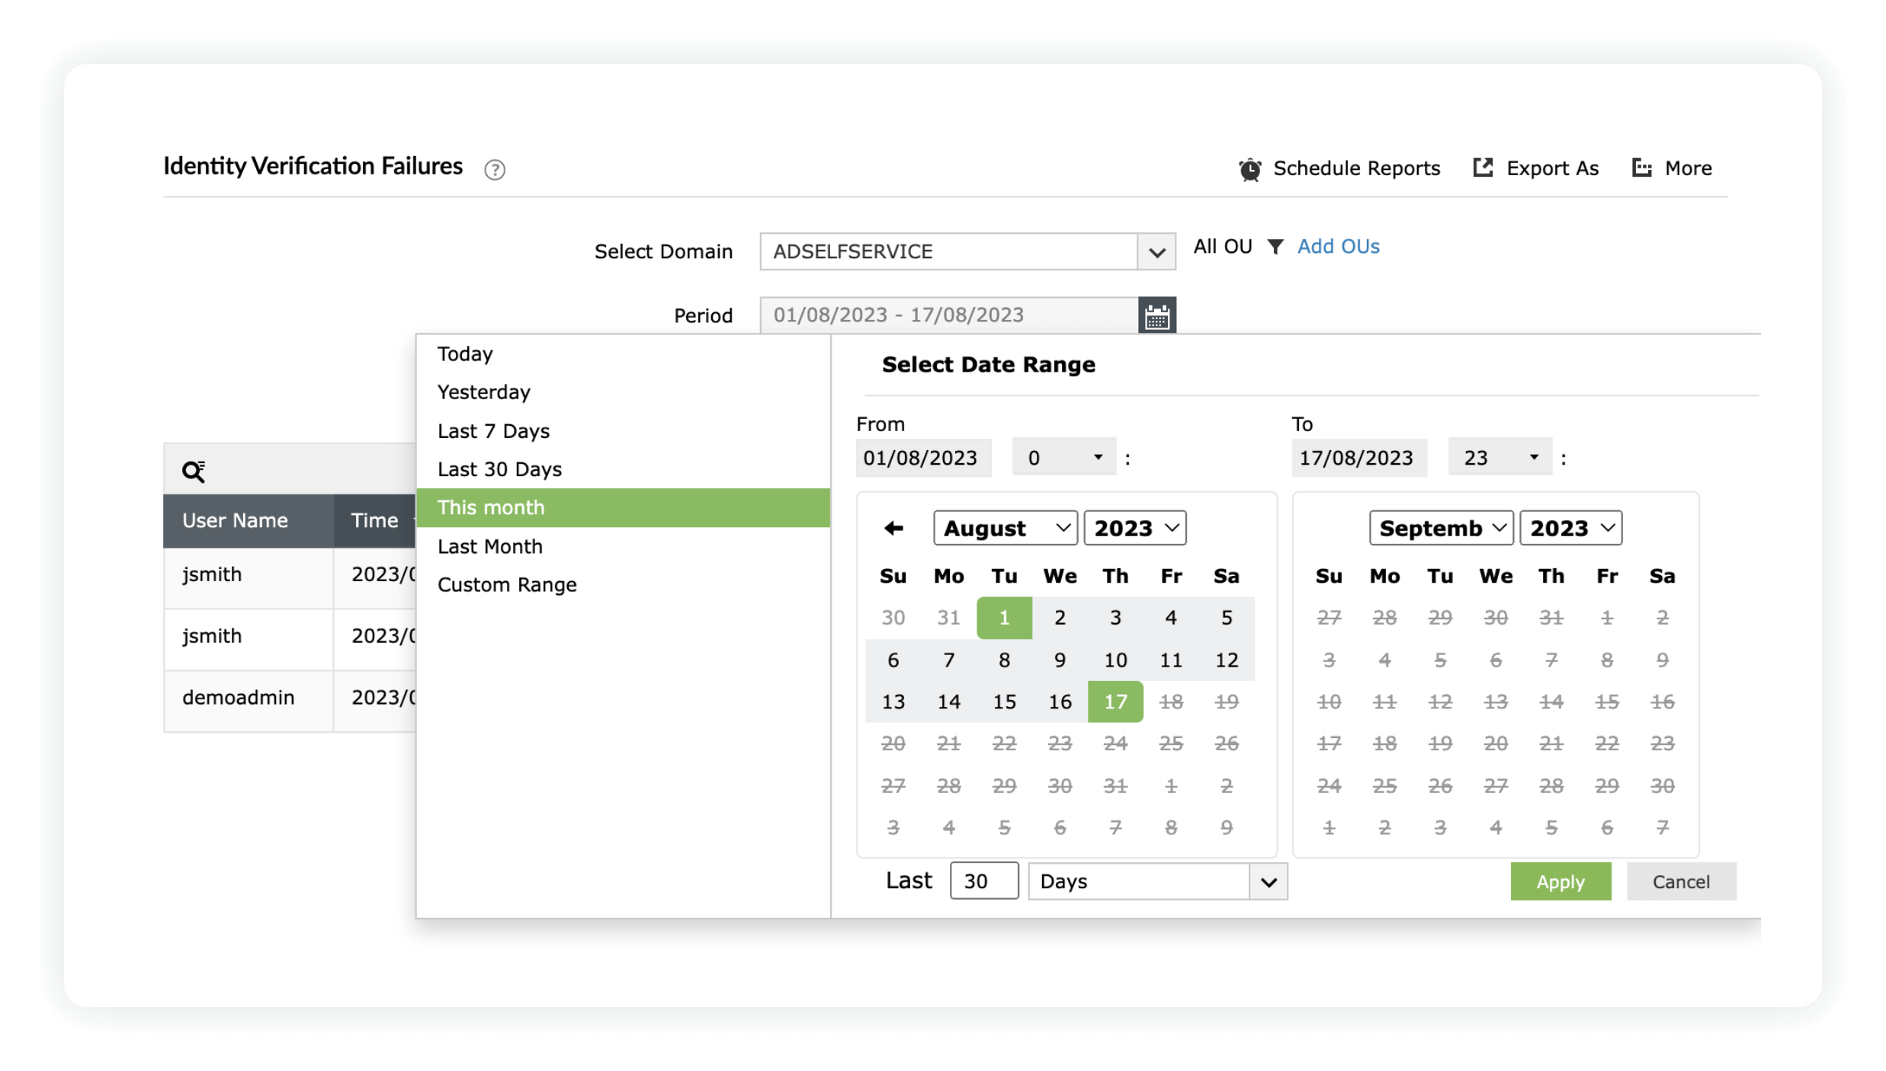Go to previous month with back arrow

893,528
